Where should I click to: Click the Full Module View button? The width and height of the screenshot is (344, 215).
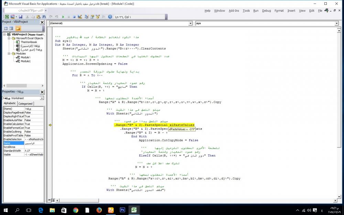click(x=53, y=200)
